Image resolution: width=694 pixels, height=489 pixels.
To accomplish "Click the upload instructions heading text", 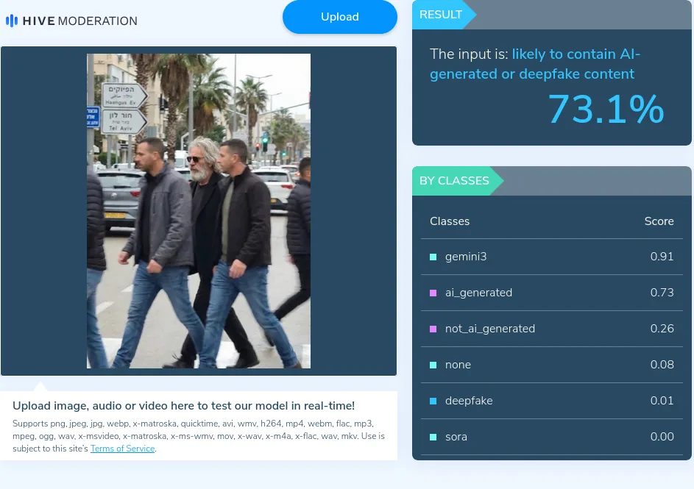I will tap(184, 406).
